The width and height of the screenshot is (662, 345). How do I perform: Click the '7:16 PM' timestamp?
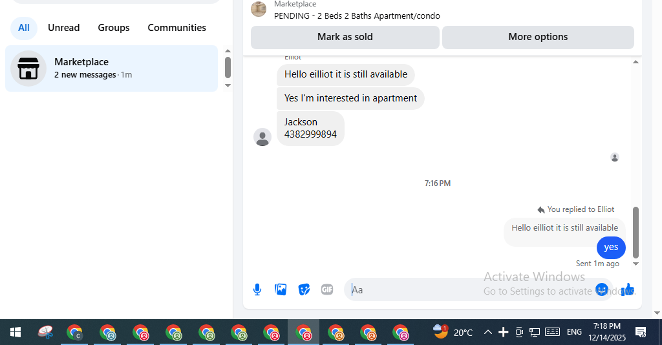tap(438, 183)
